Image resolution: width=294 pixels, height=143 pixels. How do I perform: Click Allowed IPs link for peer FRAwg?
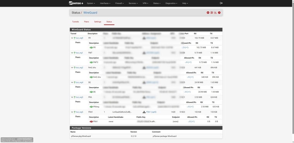(x=190, y=107)
